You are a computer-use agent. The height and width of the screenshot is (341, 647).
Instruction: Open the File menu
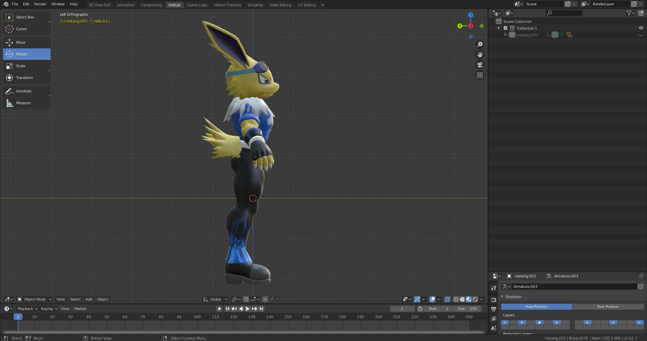pyautogui.click(x=15, y=4)
